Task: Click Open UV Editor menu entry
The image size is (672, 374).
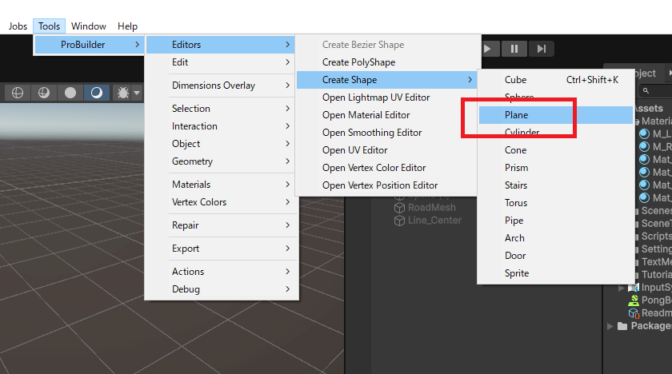Action: (x=354, y=150)
